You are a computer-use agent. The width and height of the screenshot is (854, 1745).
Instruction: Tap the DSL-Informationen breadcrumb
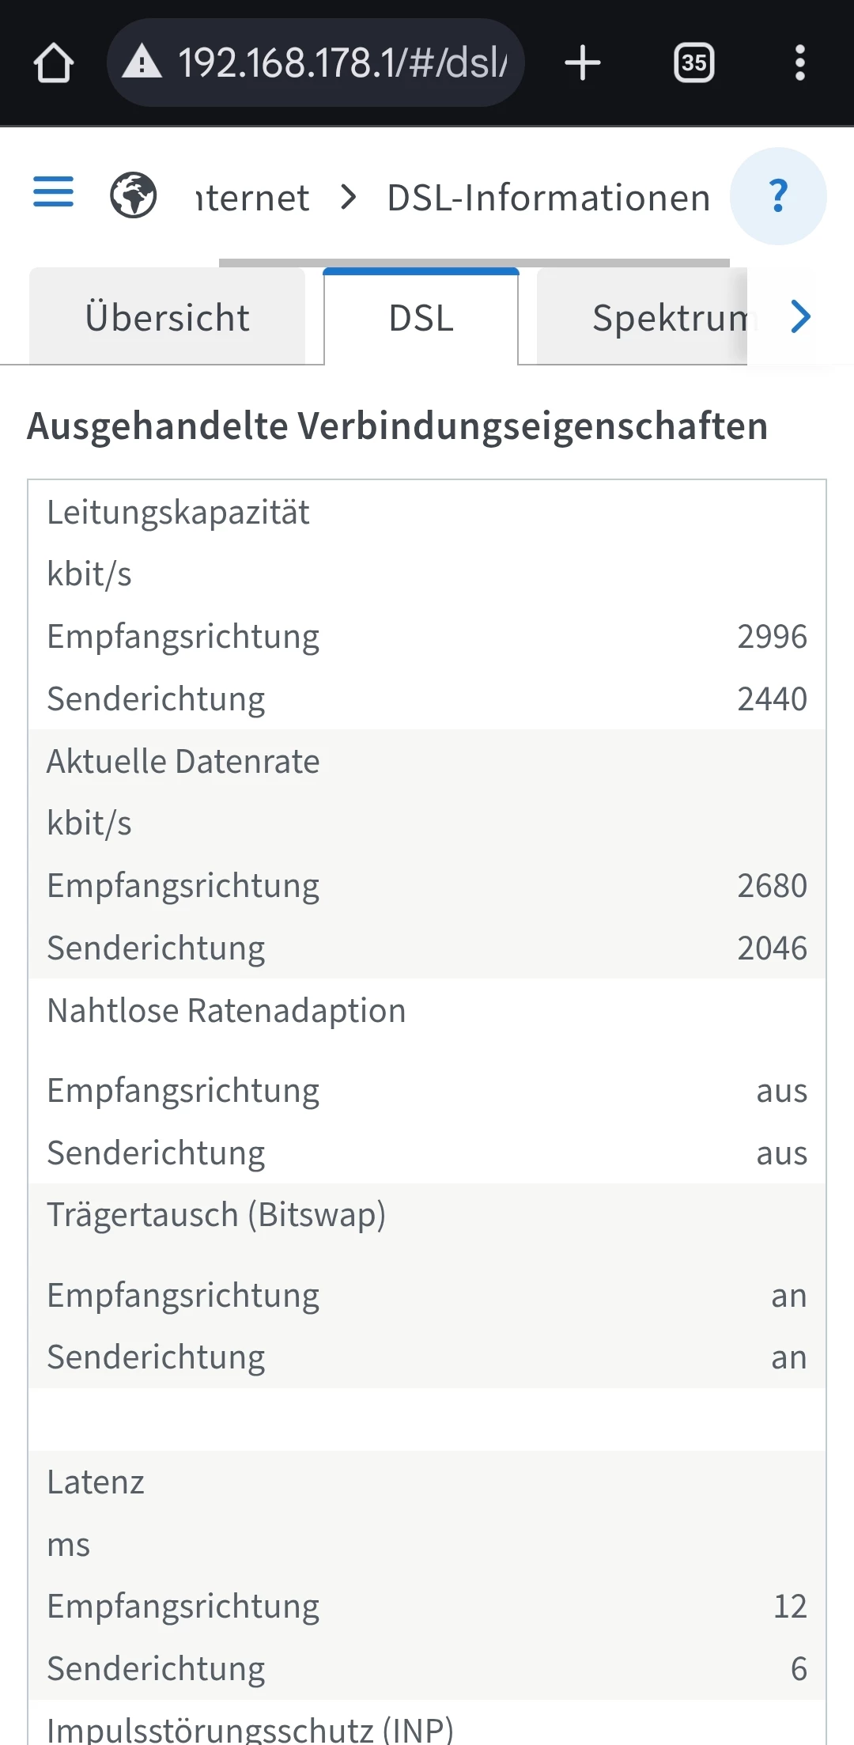[x=548, y=198]
